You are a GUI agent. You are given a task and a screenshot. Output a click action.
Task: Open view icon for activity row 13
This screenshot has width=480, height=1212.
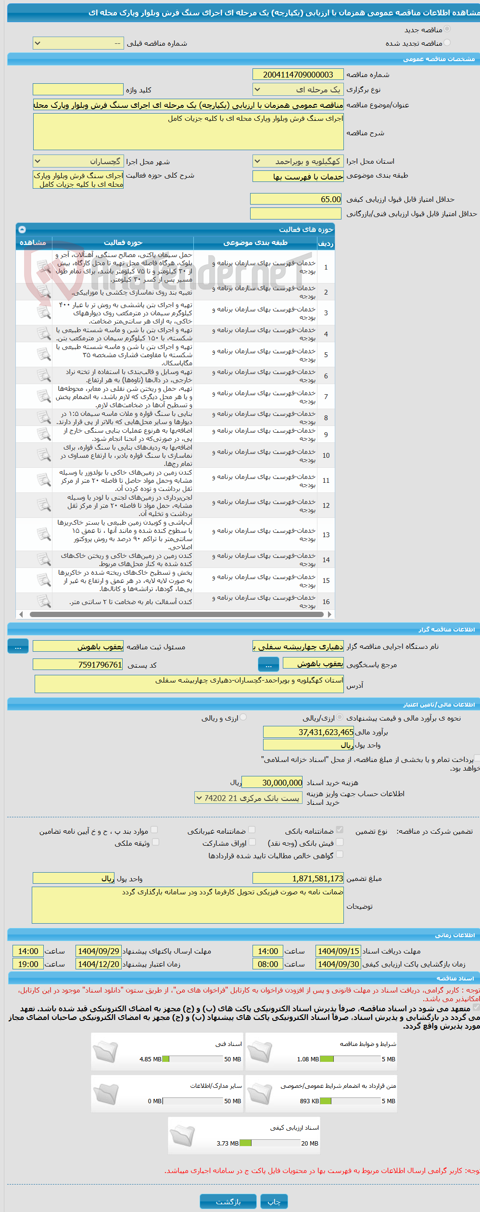(44, 534)
